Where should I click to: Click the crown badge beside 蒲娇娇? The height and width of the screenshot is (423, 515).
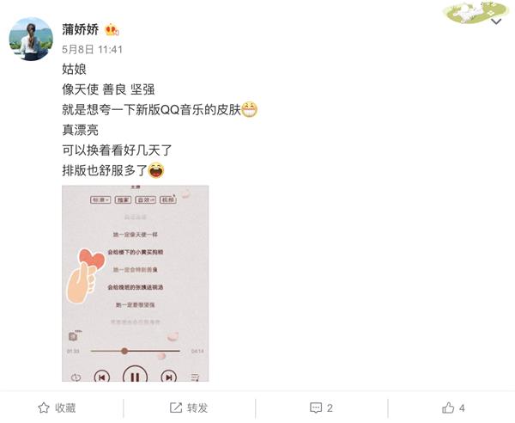(112, 30)
